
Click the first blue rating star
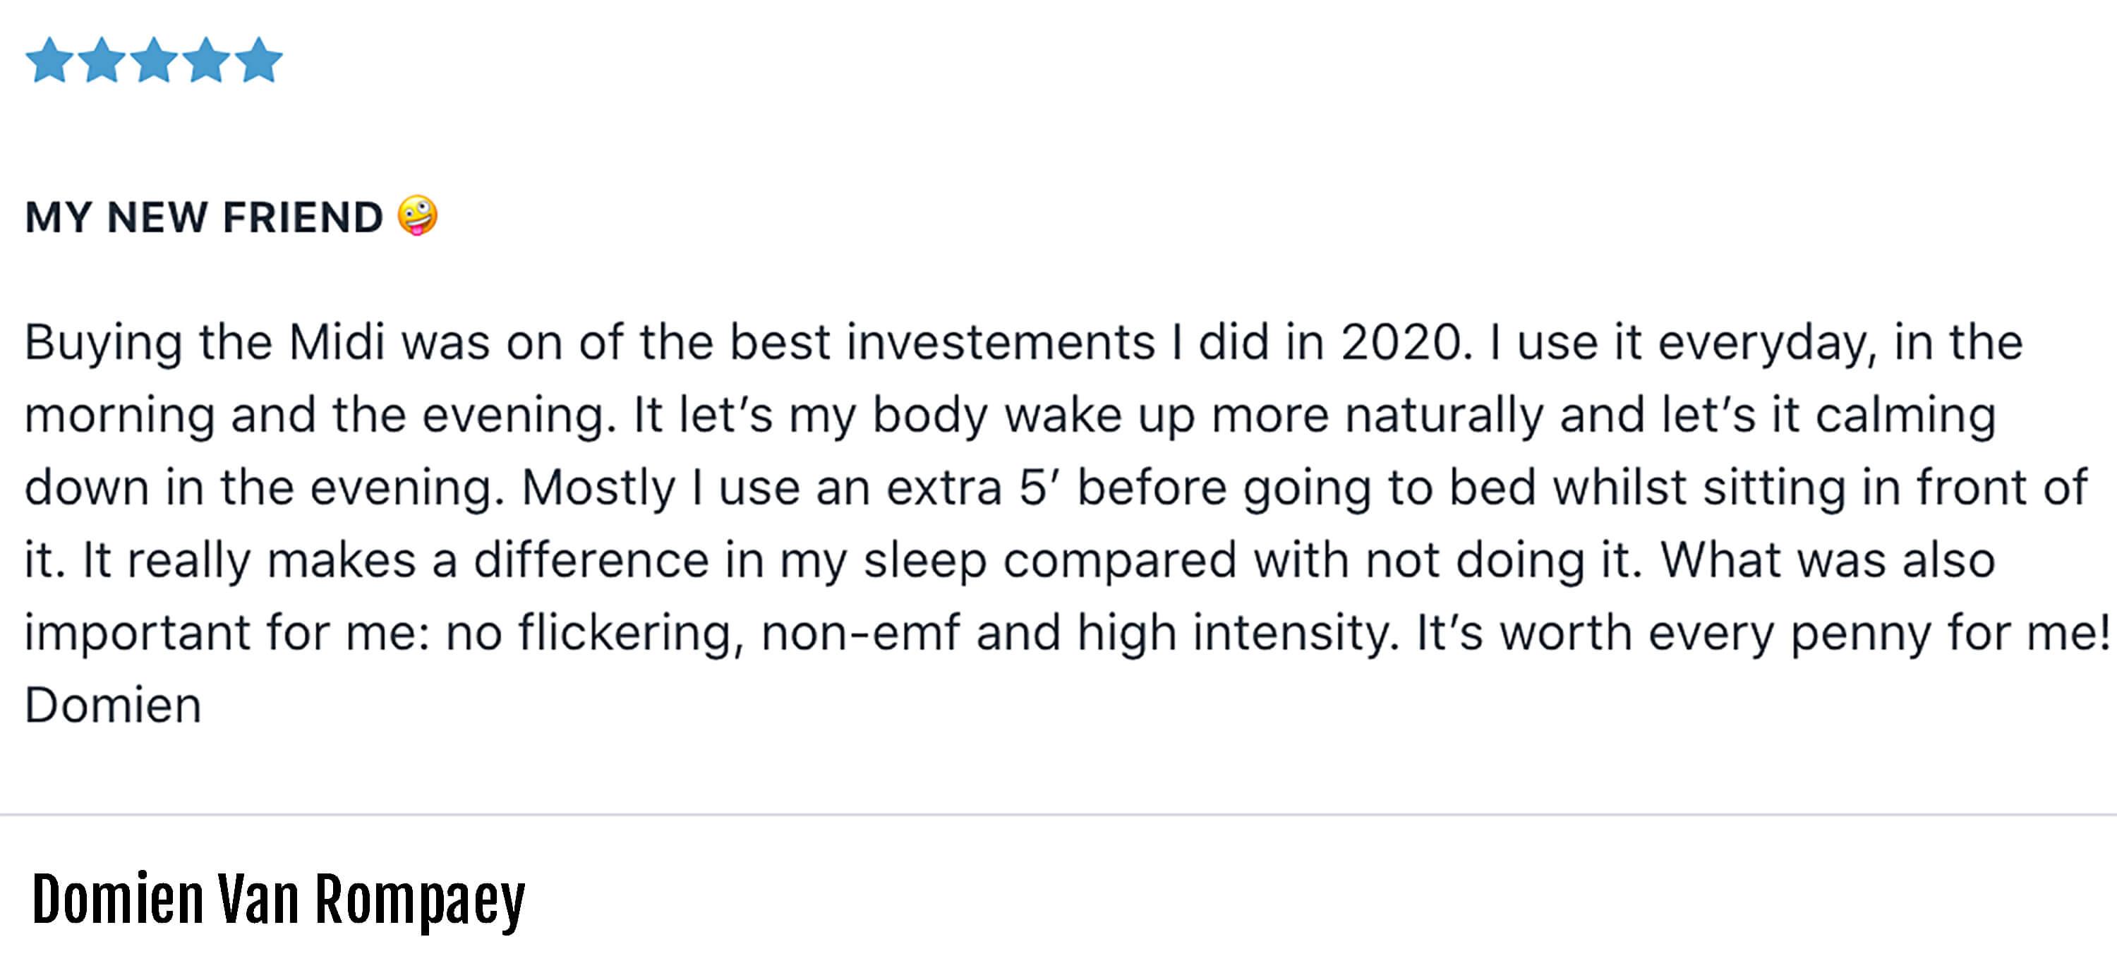[49, 60]
